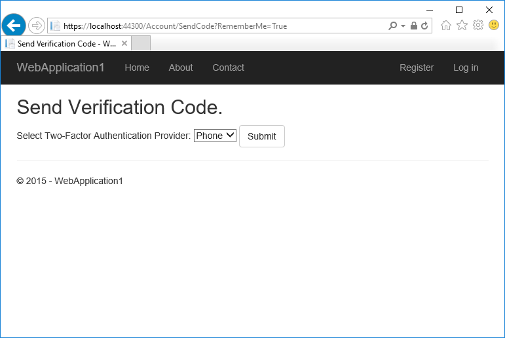Select the Send Verification Code tab
Viewport: 505px width, 338px height.
tap(62, 43)
